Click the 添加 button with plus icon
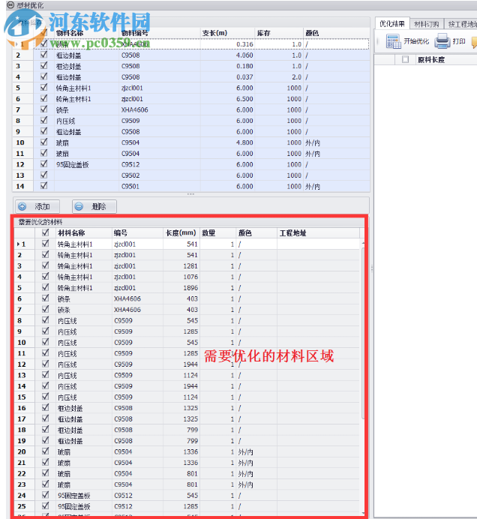This screenshot has height=519, width=477. click(37, 206)
